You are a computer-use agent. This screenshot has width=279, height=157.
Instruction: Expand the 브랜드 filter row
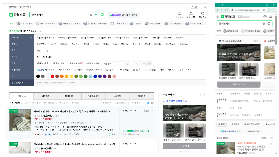(22, 44)
